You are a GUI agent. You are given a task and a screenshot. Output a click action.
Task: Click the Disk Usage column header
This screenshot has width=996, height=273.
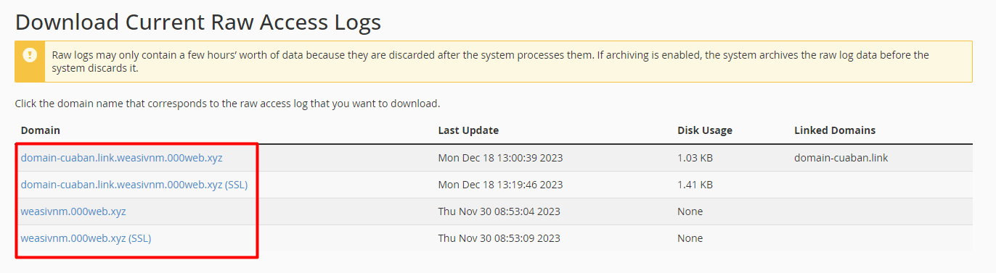705,130
